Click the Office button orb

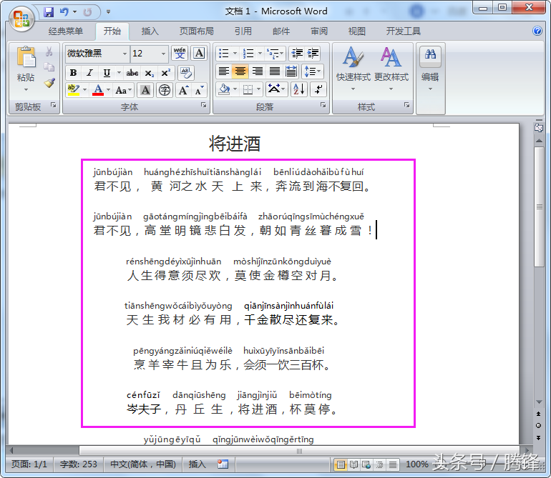coord(21,19)
